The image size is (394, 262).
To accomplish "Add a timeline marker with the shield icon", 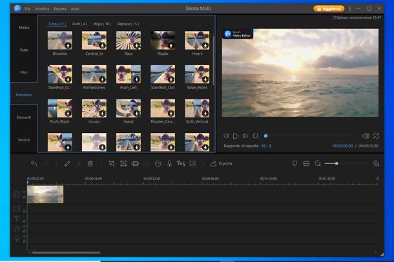I will pos(295,164).
